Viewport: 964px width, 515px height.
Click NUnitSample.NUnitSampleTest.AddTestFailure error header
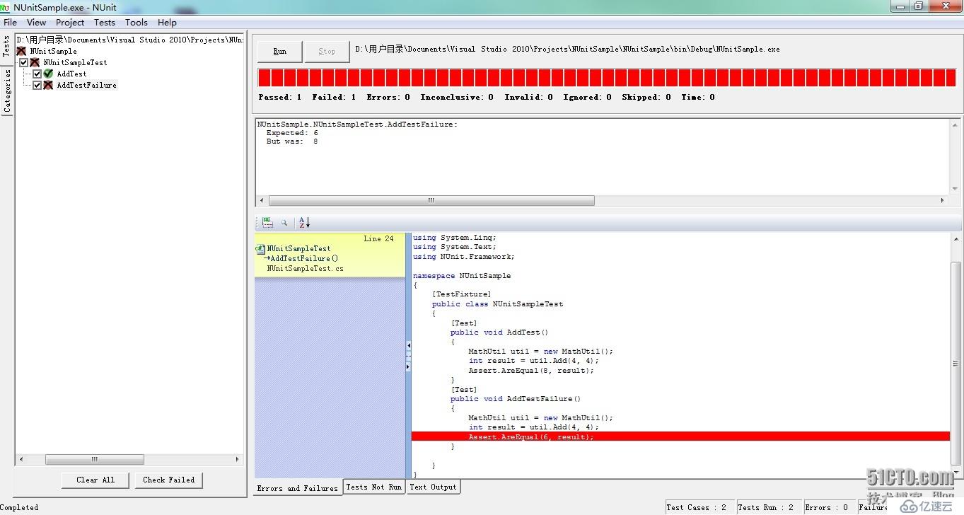(x=357, y=125)
